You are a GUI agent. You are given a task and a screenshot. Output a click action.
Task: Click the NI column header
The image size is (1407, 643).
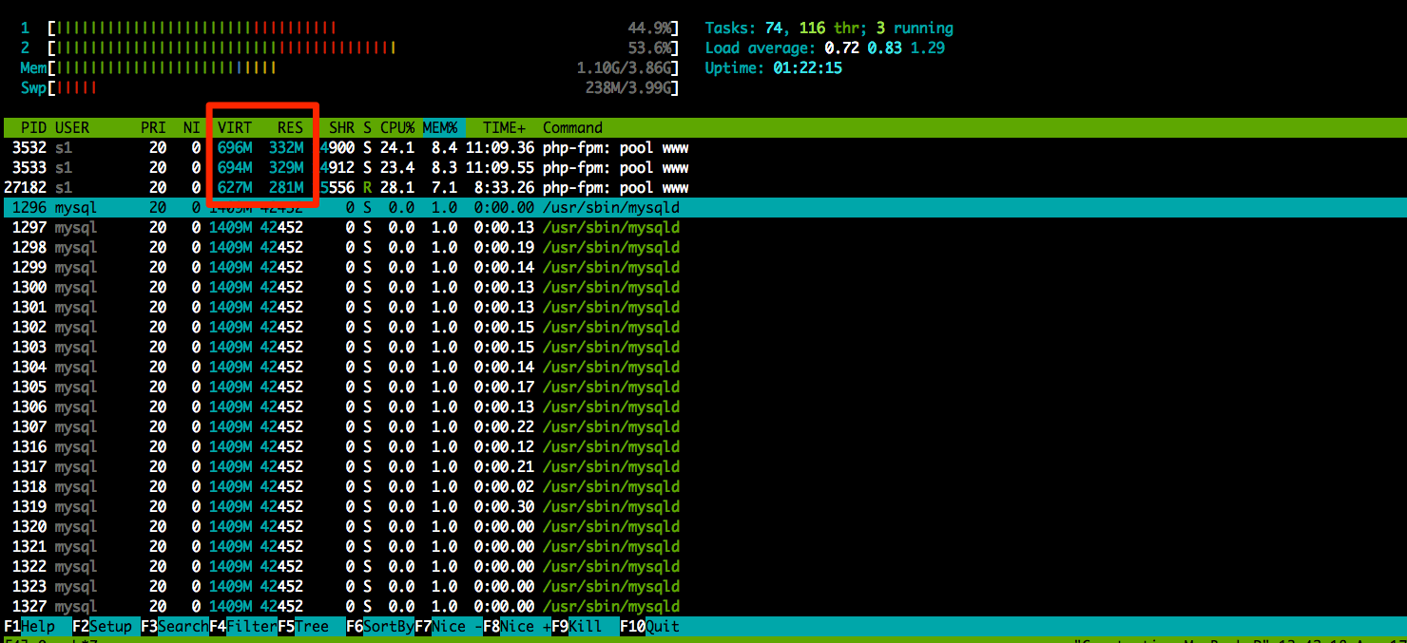point(192,127)
